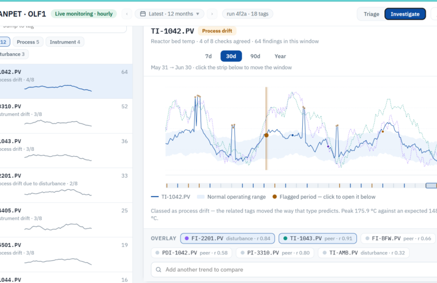Click Flagged period legend dot

[275, 197]
